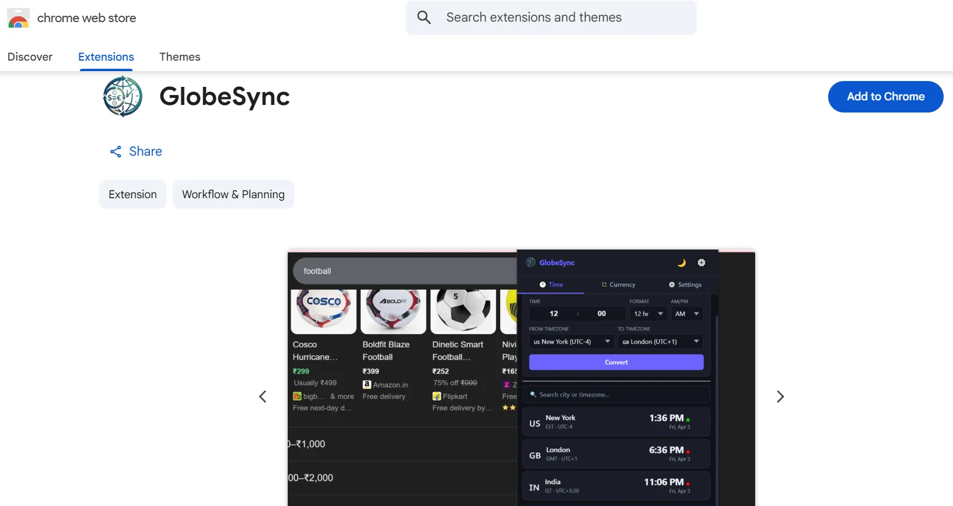Screen dimensions: 953x506
Task: Switch to the Currency tab in popup
Action: [619, 284]
